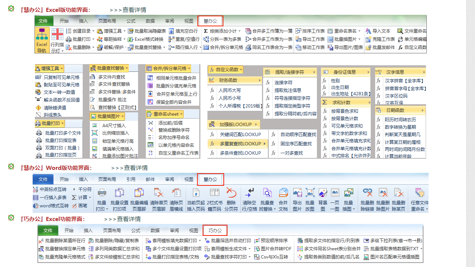The width and height of the screenshot is (475, 267).
Task: Click 批量删除某值所在行 in 巧办公
Action: point(62,241)
